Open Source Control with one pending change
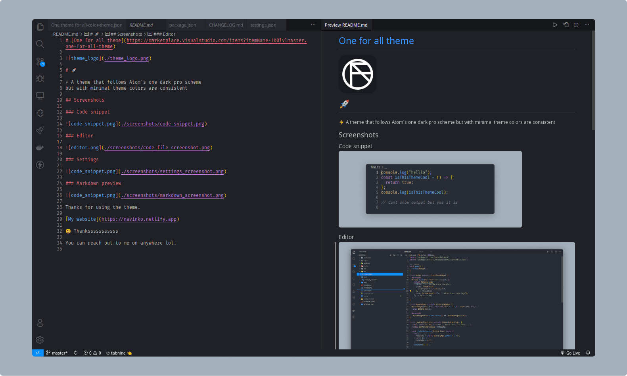Image resolution: width=627 pixels, height=376 pixels. click(x=40, y=62)
